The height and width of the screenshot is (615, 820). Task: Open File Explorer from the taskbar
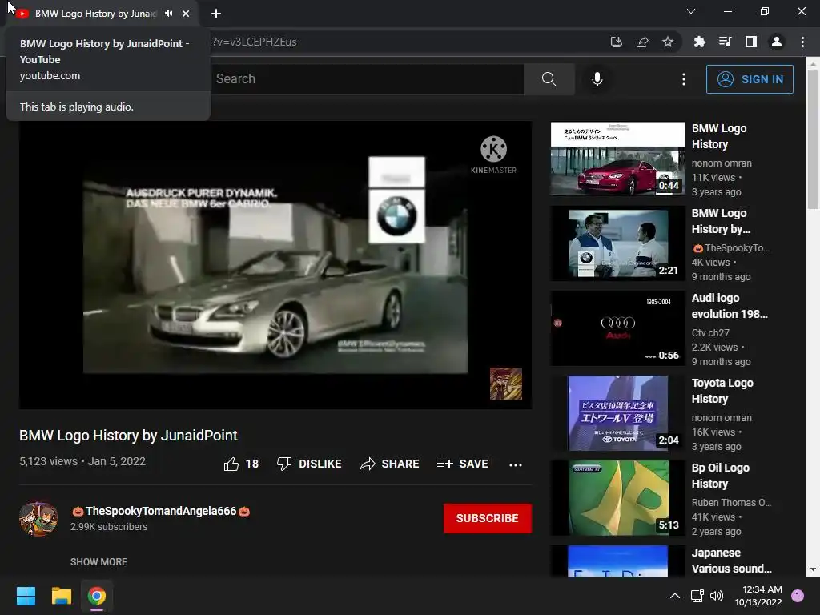[x=61, y=596]
